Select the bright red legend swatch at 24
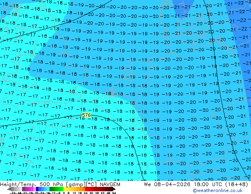Viewport: 251px width, 194px height. (86, 189)
